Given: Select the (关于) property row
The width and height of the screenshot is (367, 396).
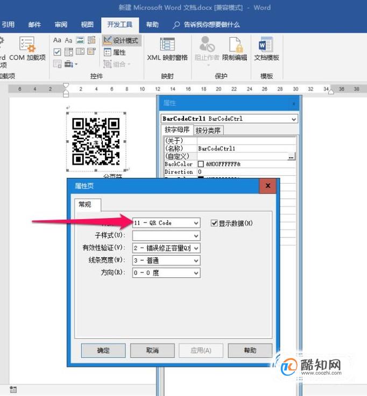Looking at the screenshot, I should [x=230, y=140].
